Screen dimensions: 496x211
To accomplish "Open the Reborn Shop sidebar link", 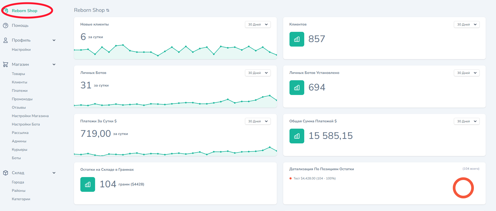I will (24, 11).
